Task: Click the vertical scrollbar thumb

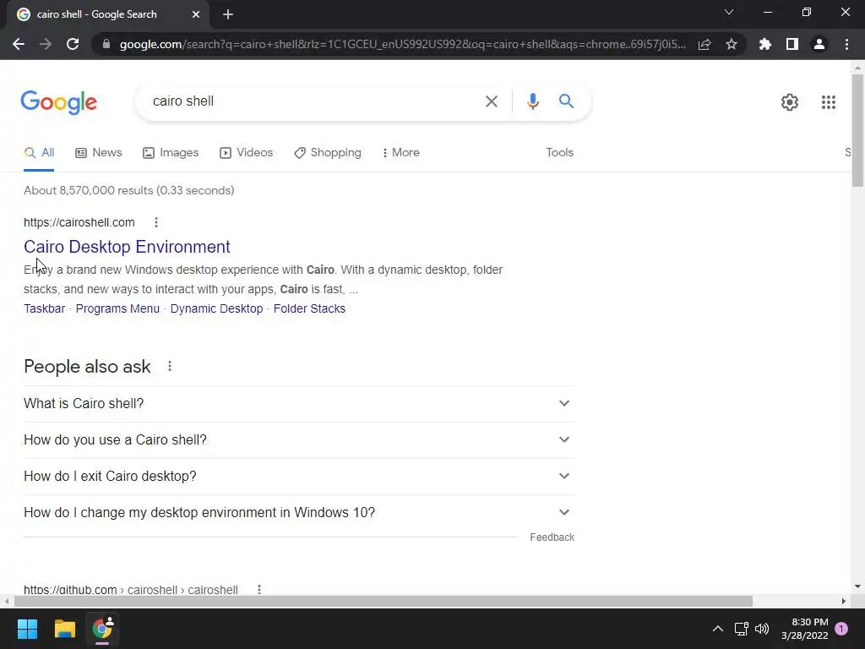Action: [857, 130]
